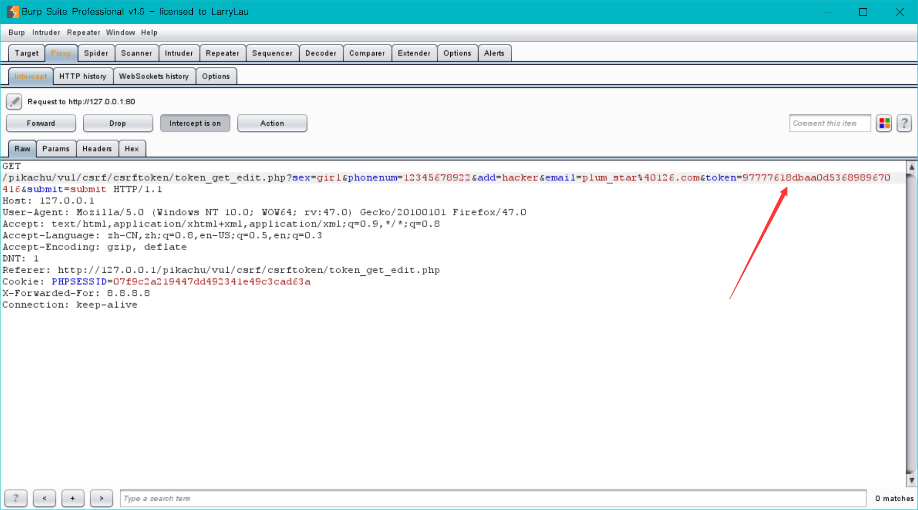The width and height of the screenshot is (918, 510).
Task: Click the plus search options button
Action: [x=73, y=498]
